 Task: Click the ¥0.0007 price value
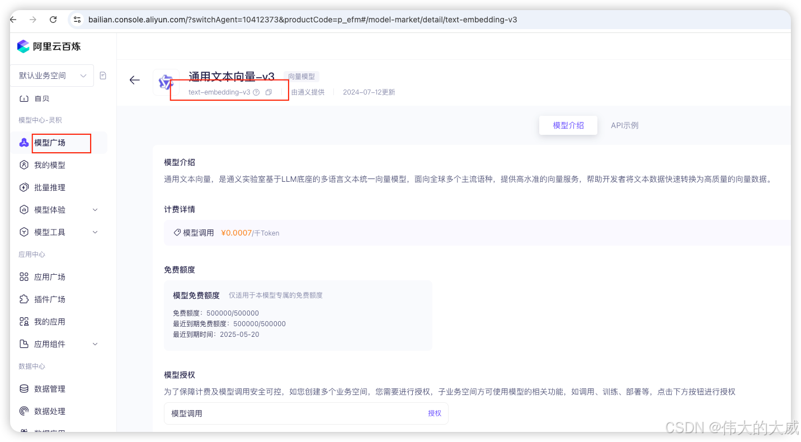[x=237, y=233]
